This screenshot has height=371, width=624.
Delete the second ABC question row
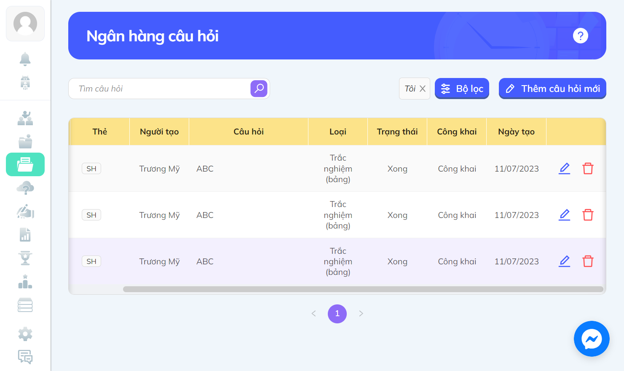588,215
